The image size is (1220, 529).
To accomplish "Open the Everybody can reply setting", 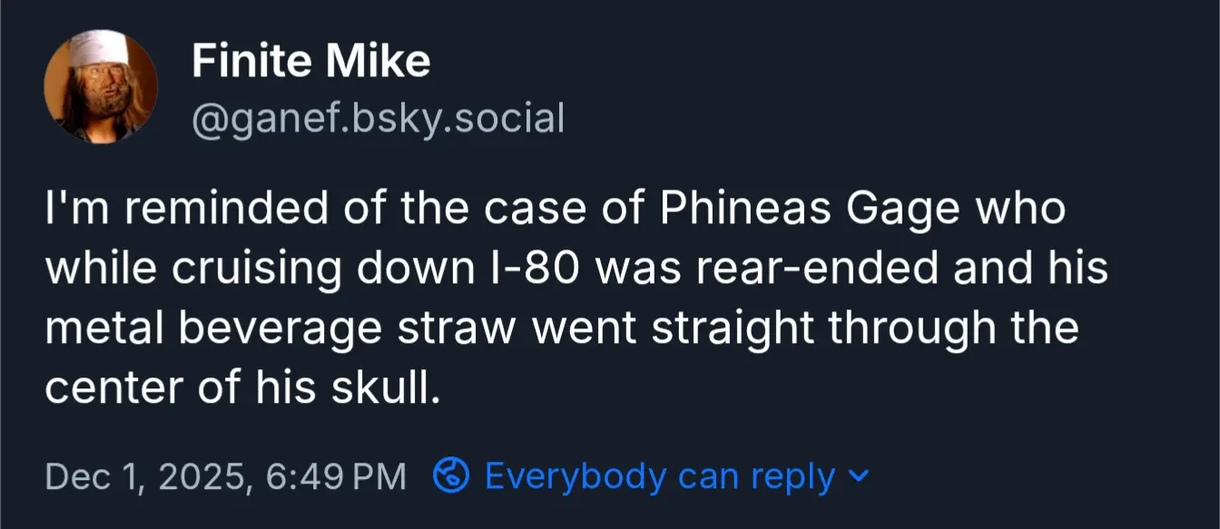I will pos(660,476).
